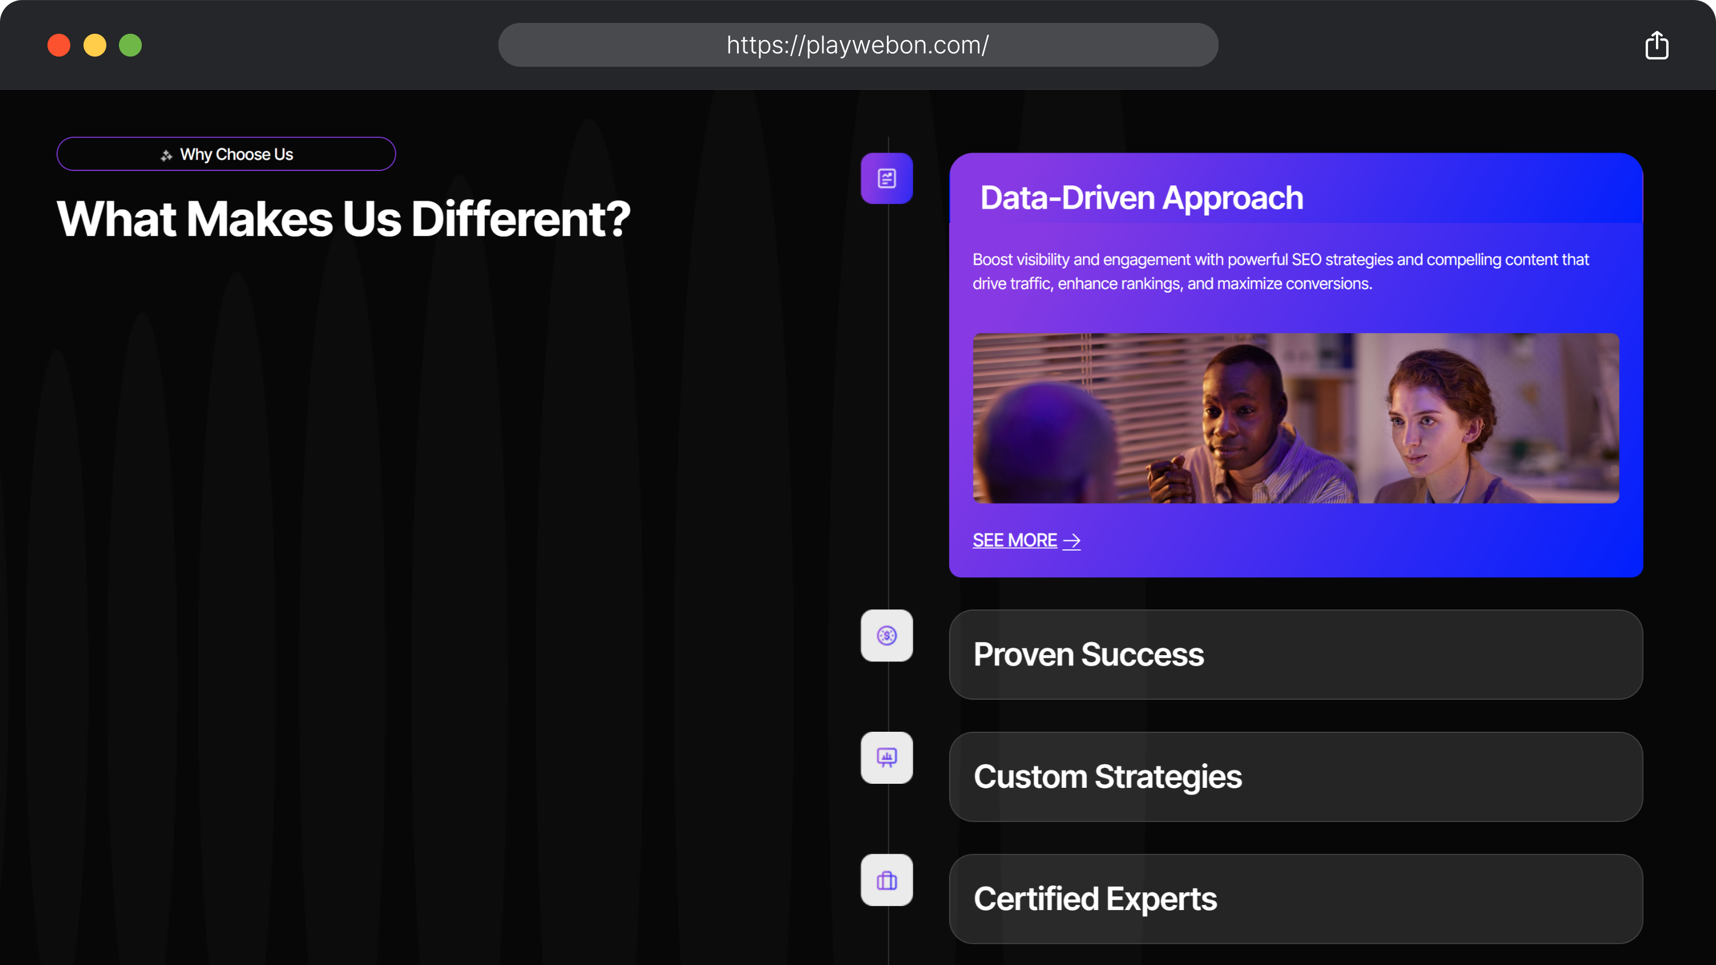
Task: Click the sparkle icon beside Why Choose Us
Action: [x=166, y=155]
